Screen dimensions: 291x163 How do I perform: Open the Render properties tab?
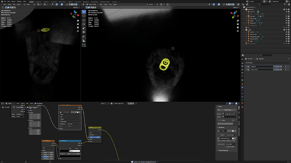click(242, 63)
